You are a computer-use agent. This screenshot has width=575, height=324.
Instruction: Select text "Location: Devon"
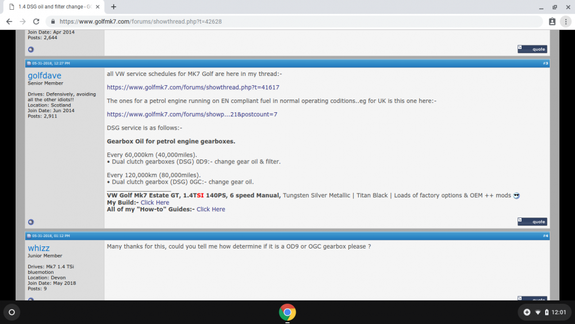[47, 278]
